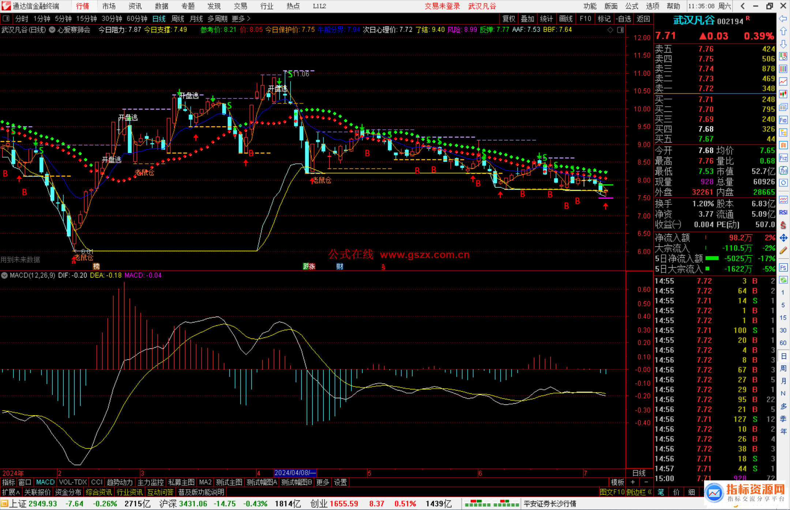Select the 15-minute period in sidebar
The image size is (790, 510).
click(783, 318)
